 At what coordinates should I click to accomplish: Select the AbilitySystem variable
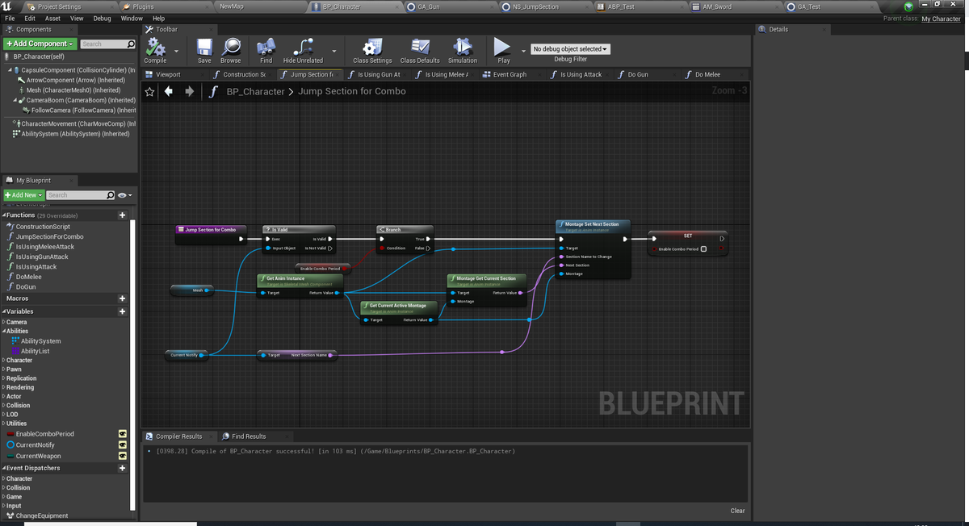(40, 341)
